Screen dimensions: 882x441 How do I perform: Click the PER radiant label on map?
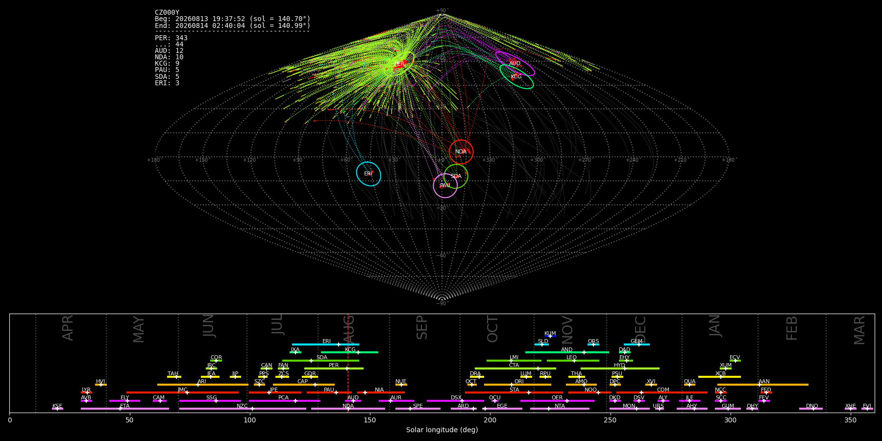tap(399, 64)
